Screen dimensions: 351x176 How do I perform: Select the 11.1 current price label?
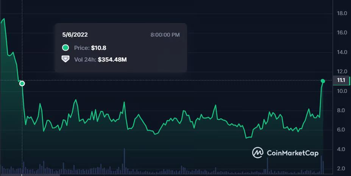(340, 80)
